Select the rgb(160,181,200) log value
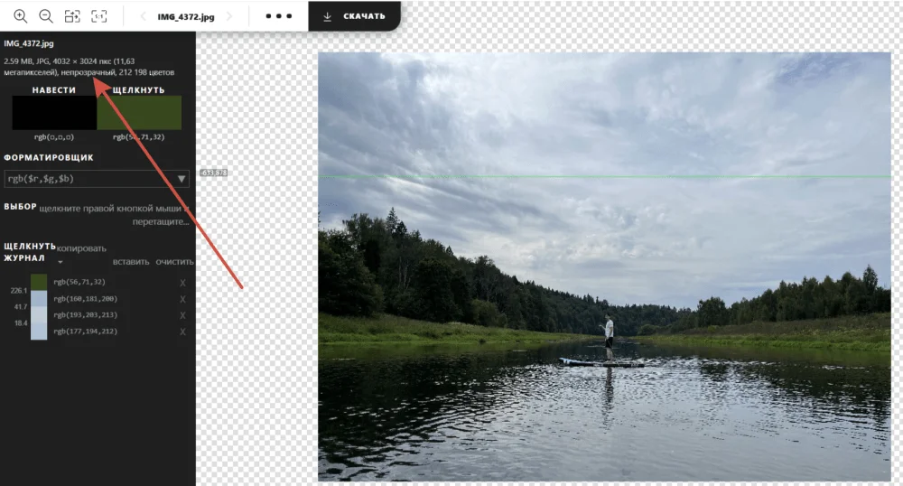The height and width of the screenshot is (486, 903). pyautogui.click(x=85, y=298)
